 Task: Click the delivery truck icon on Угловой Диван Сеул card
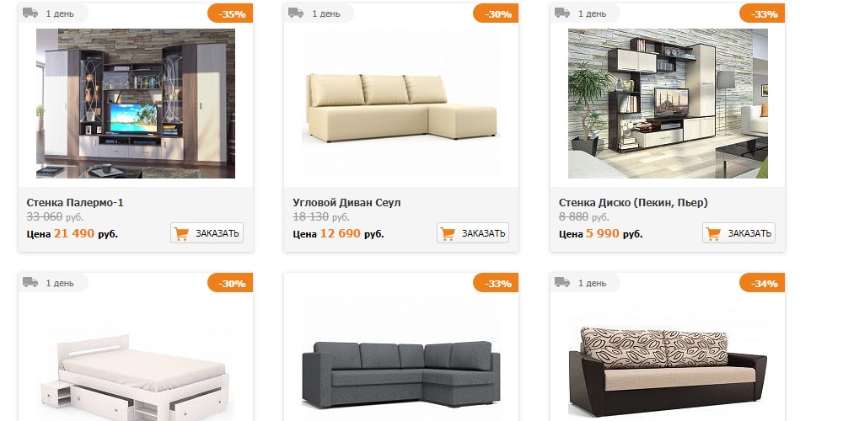tap(296, 13)
